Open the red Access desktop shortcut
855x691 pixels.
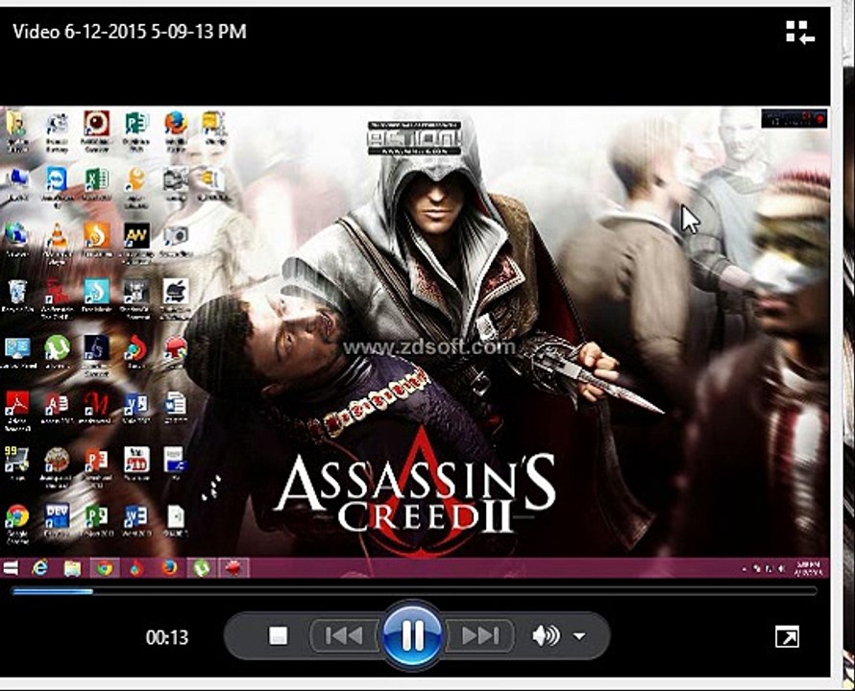point(57,407)
